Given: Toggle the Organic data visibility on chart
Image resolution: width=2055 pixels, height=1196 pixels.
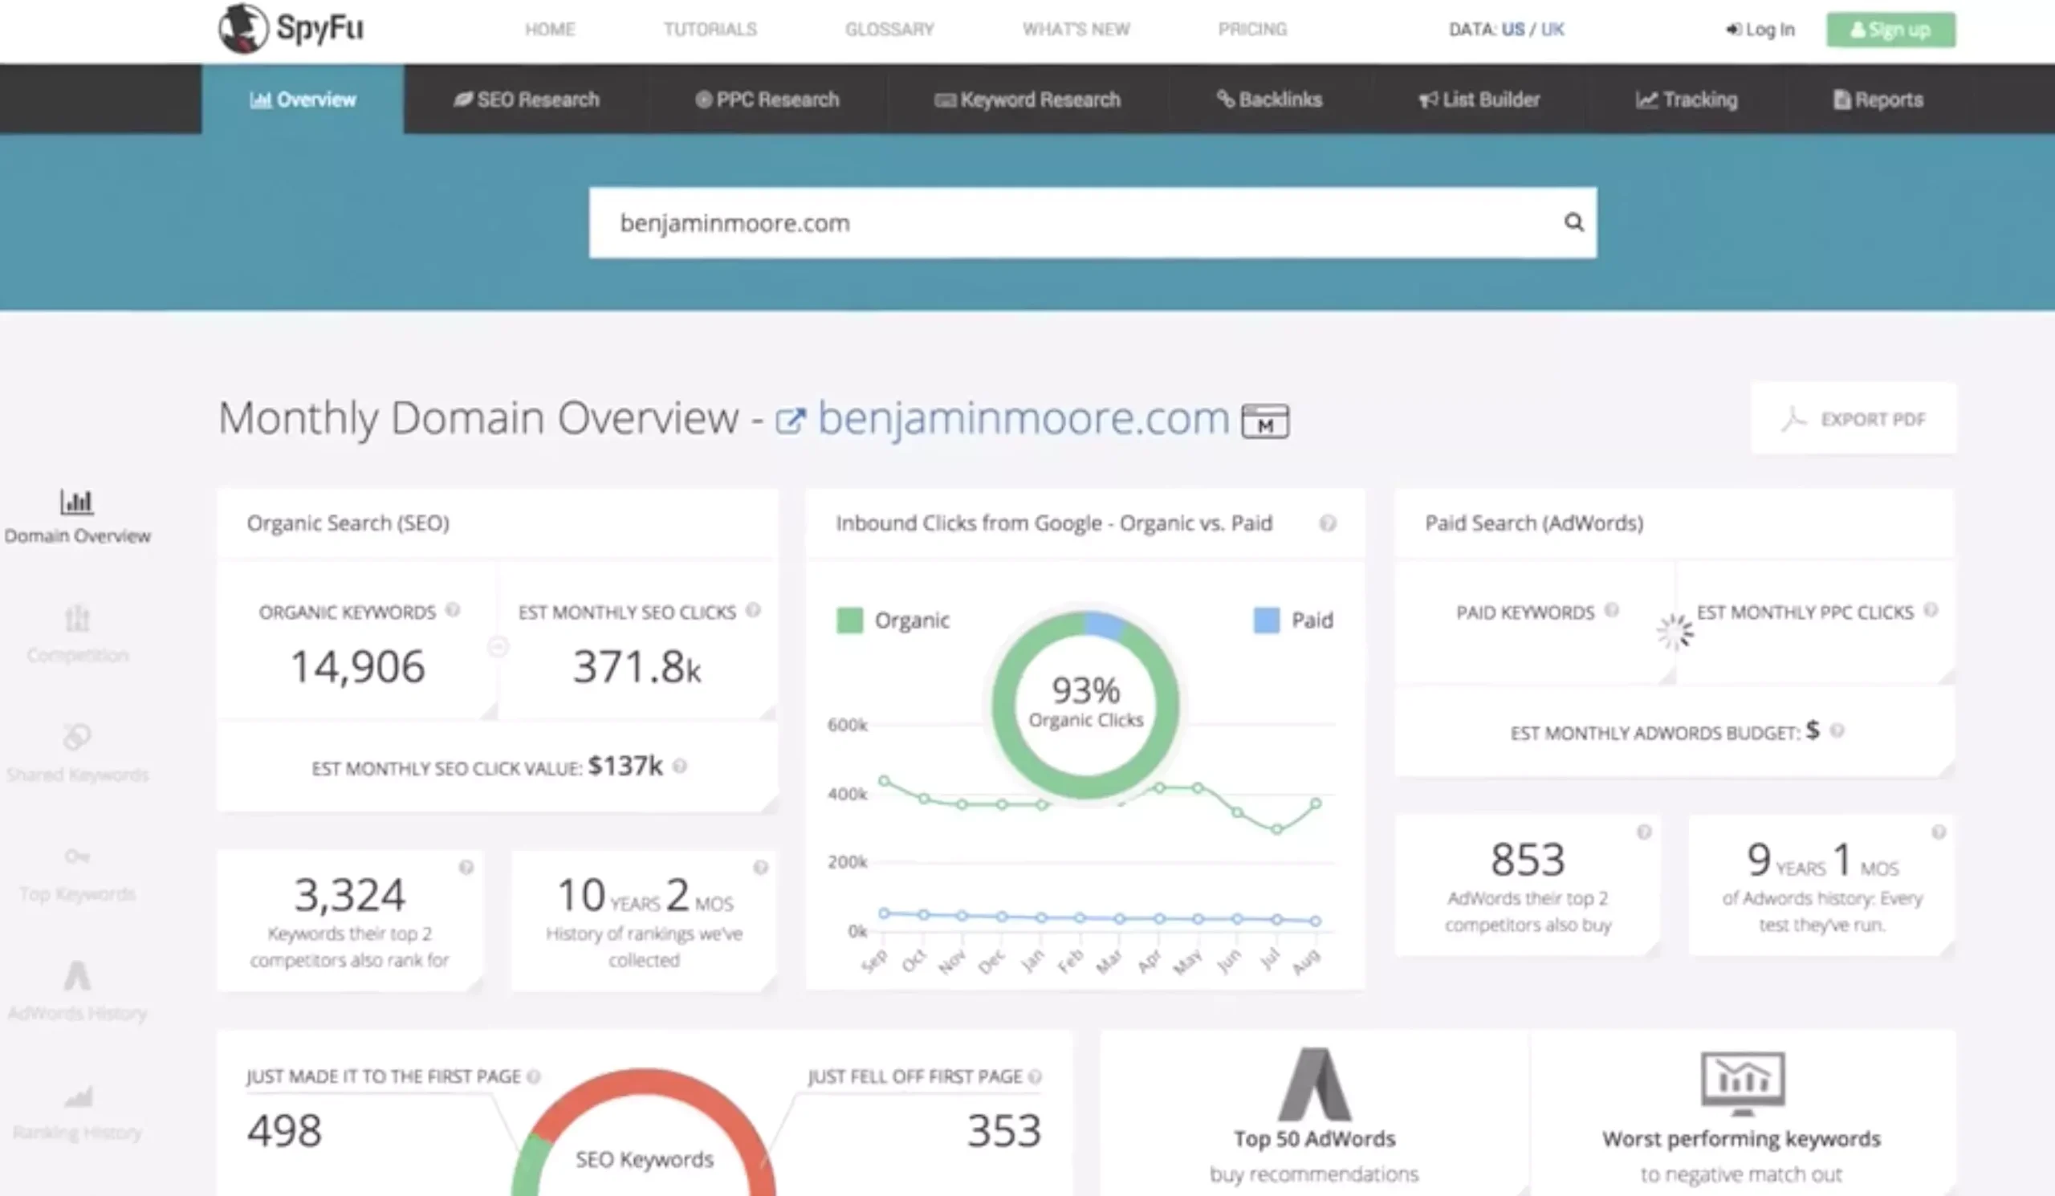Looking at the screenshot, I should (884, 620).
